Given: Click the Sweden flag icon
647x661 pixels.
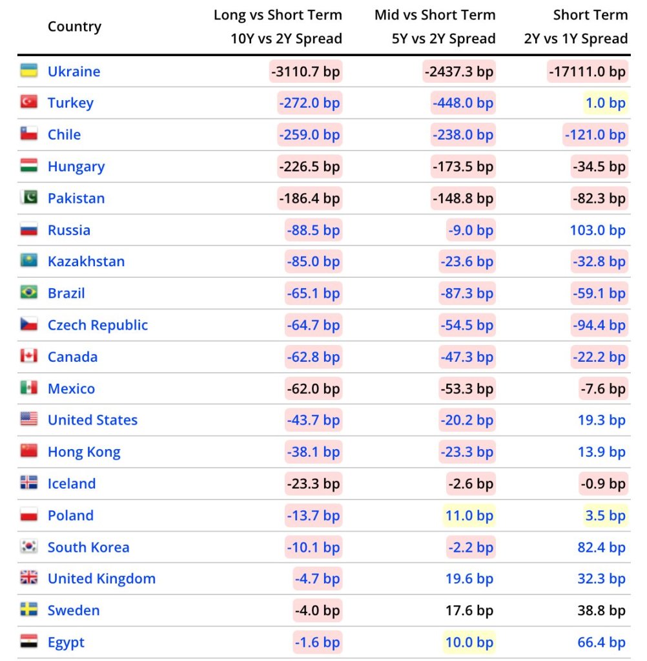Looking at the screenshot, I should (x=28, y=610).
